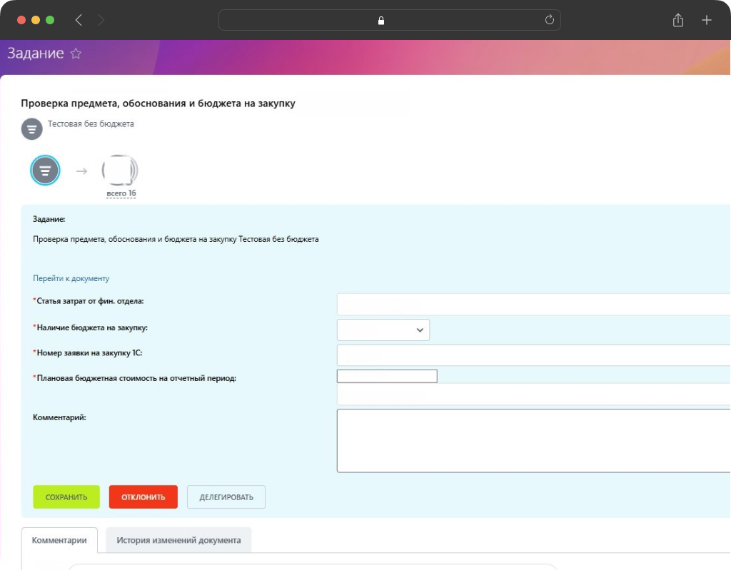Expand the Наличие бюджета на закупку dropdown
The width and height of the screenshot is (731, 570).
[383, 330]
